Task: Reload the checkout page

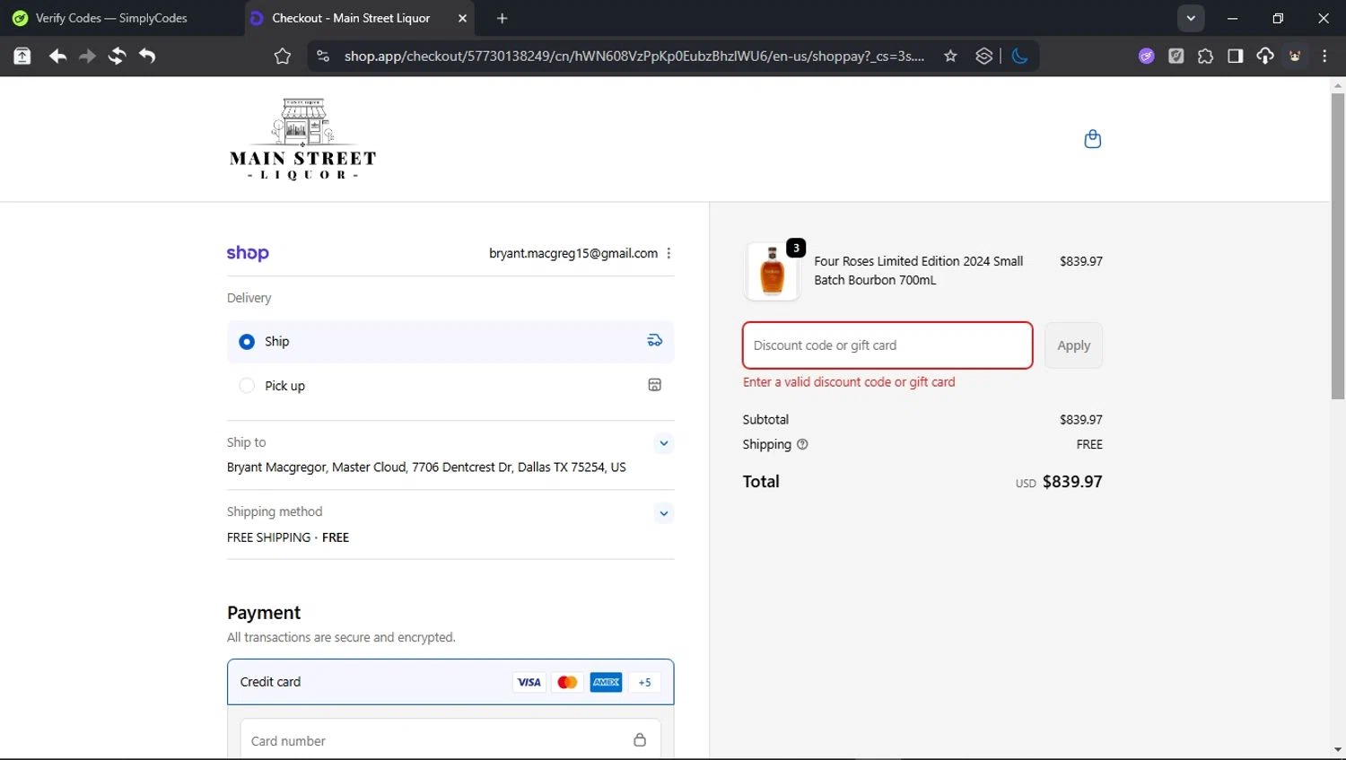Action: pos(117,56)
